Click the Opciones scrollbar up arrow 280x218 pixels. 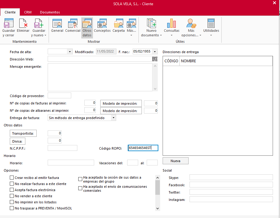click(x=157, y=177)
